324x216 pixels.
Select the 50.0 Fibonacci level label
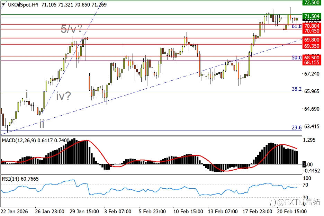click(297, 58)
